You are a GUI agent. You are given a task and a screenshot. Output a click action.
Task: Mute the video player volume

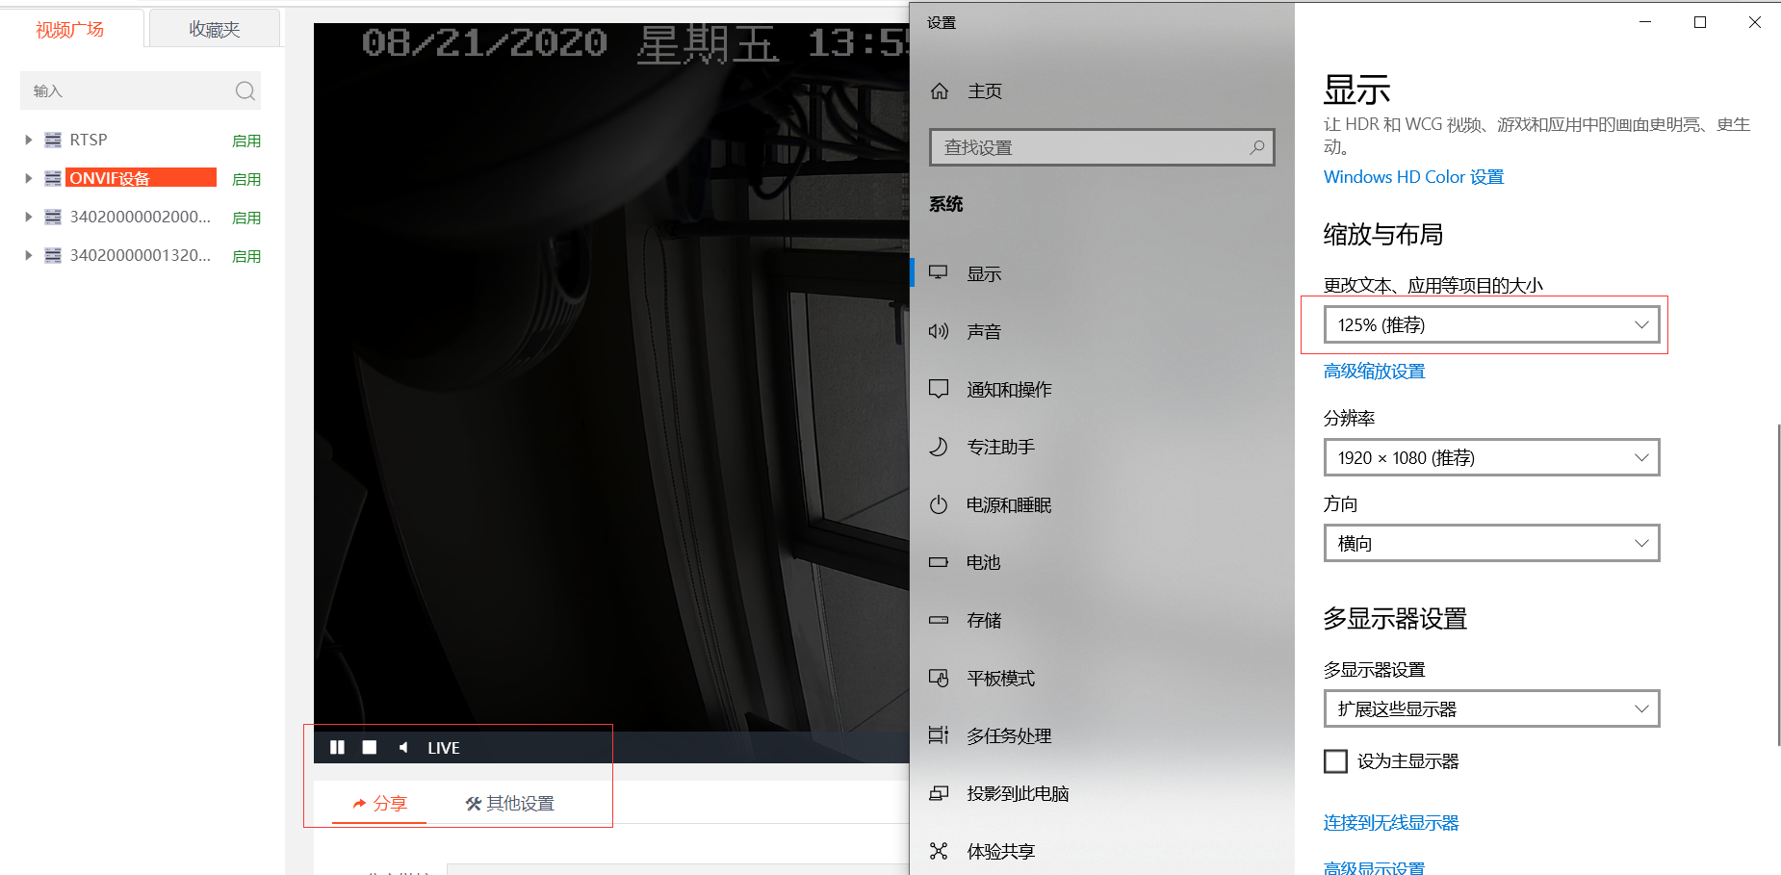(x=403, y=748)
